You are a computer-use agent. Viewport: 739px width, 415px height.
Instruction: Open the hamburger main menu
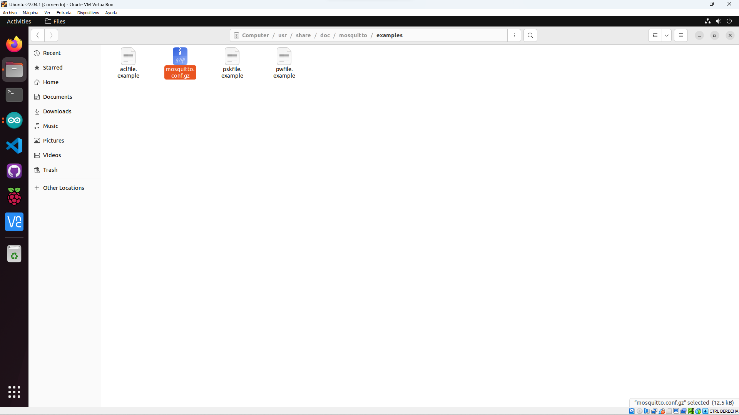(x=680, y=35)
